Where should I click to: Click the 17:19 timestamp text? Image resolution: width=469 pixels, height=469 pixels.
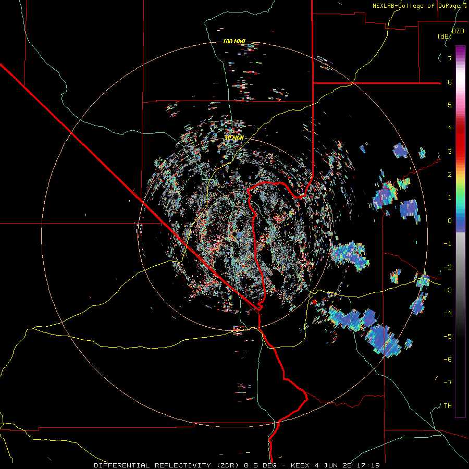368,465
